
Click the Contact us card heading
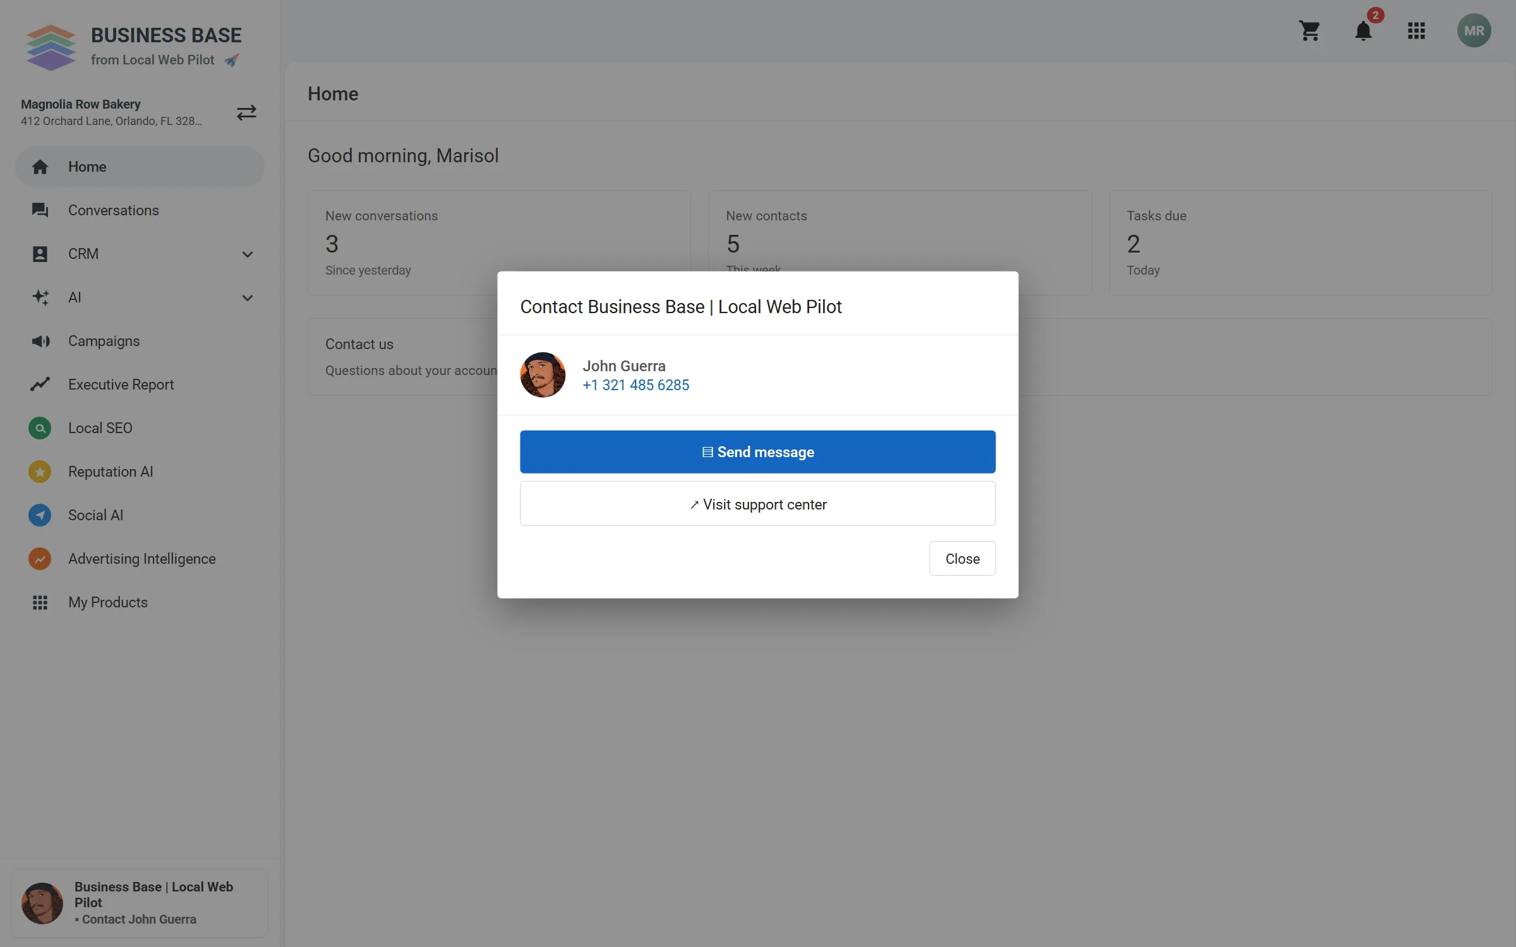pyautogui.click(x=359, y=344)
